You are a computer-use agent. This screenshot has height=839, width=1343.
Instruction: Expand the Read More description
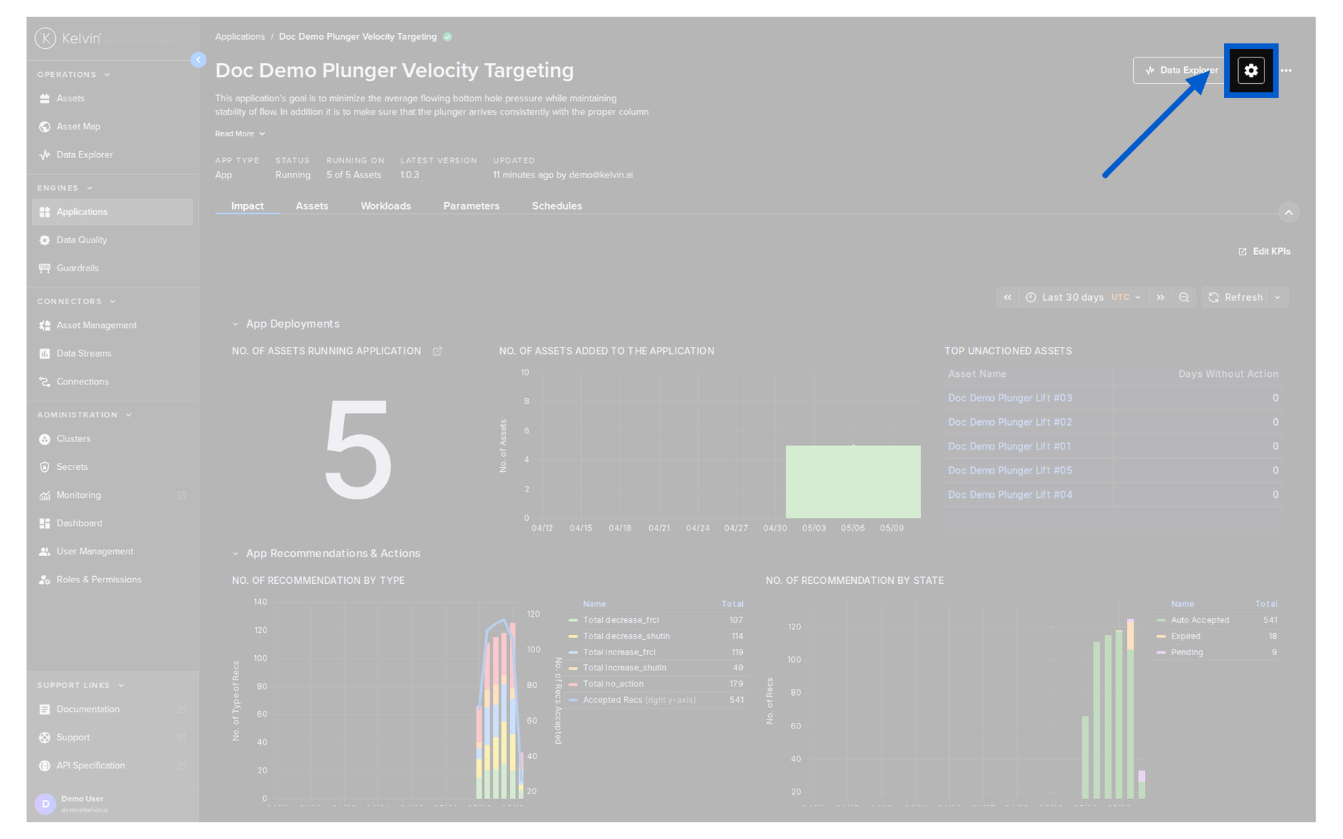point(240,134)
